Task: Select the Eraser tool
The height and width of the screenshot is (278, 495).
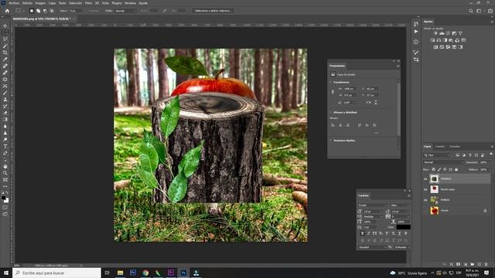Action: (5, 113)
